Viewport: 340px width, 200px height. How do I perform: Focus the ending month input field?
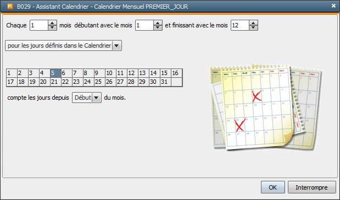(240, 25)
